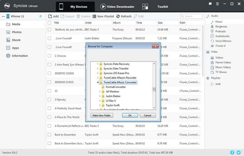Image resolution: width=244 pixels, height=156 pixels.
Task: Check the Back to December row checkbox
Action: (x=49, y=134)
